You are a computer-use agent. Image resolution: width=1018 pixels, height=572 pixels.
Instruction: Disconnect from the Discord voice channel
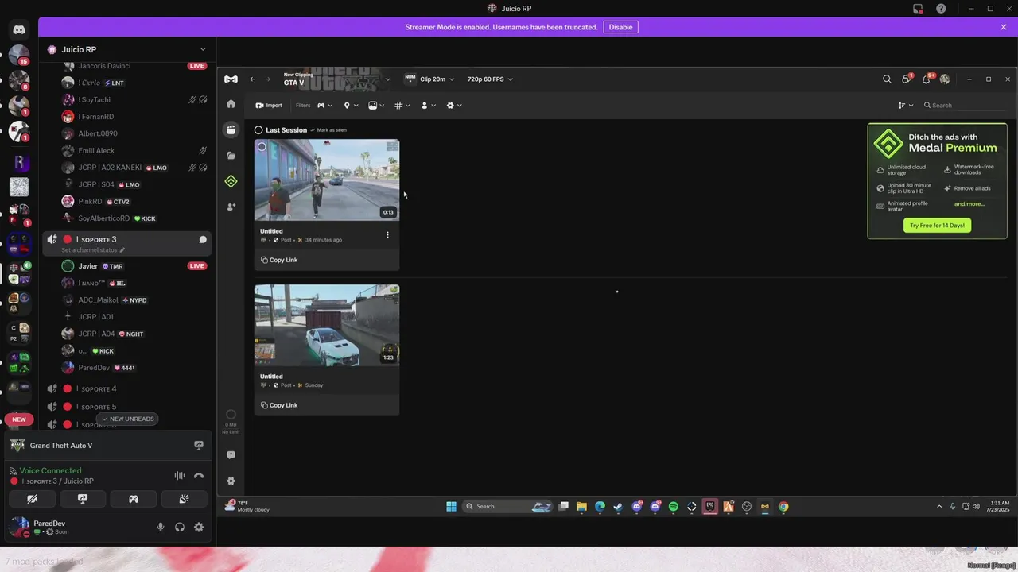(x=199, y=476)
